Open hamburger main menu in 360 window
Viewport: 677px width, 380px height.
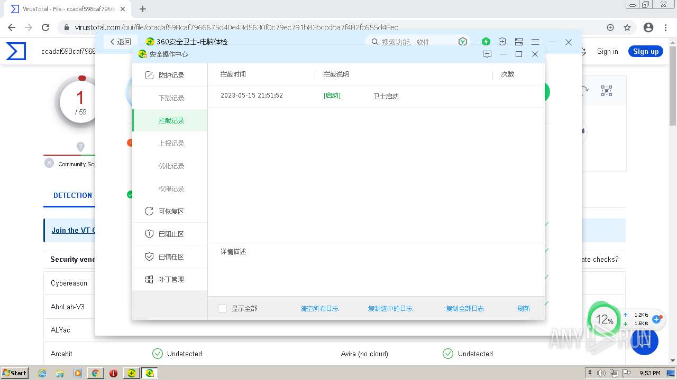point(535,42)
